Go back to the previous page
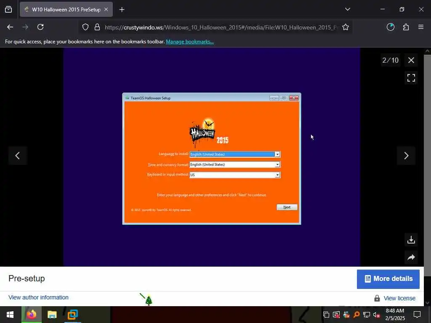Screen dimensions: 431x323 tap(10, 27)
